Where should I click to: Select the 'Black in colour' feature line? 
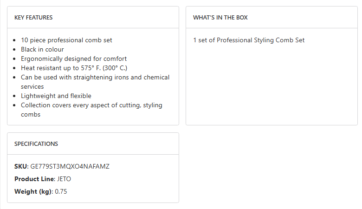click(42, 50)
